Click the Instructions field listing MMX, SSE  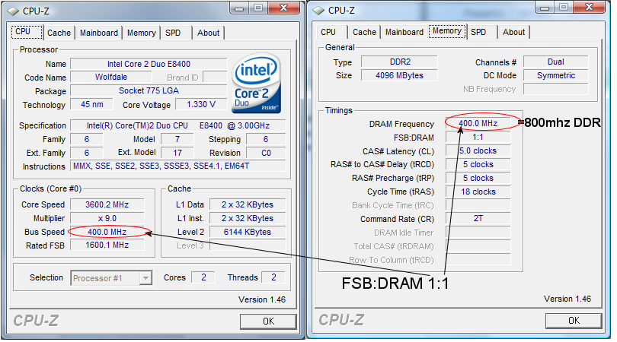[177, 166]
